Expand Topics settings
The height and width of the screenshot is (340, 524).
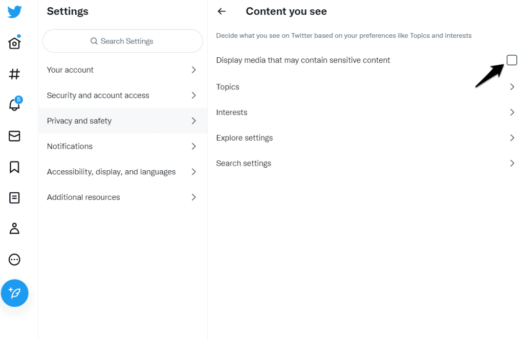[512, 86]
